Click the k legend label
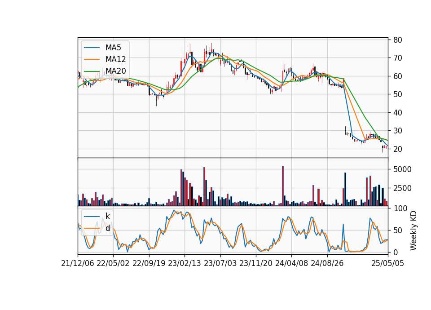The width and height of the screenshot is (431, 310). [107, 216]
